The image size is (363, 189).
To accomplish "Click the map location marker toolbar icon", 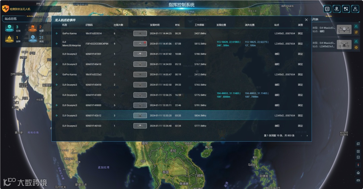I will pyautogui.click(x=336, y=9).
